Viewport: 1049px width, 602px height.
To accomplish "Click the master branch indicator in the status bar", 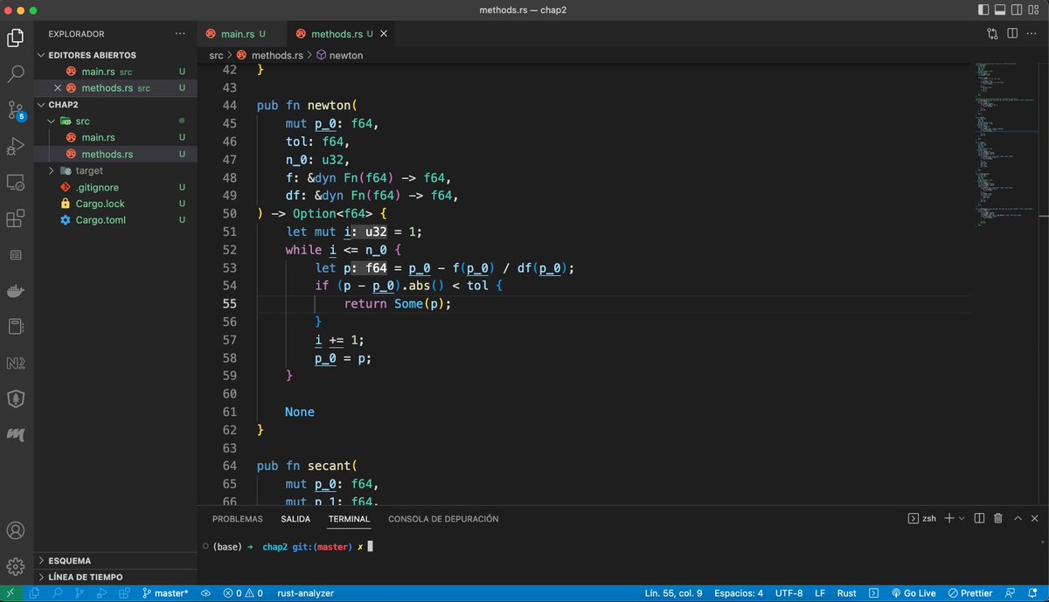I will click(x=166, y=592).
